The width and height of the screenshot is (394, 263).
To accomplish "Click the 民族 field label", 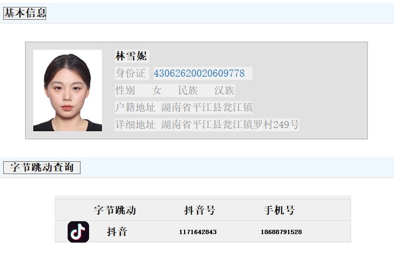I will (x=188, y=91).
